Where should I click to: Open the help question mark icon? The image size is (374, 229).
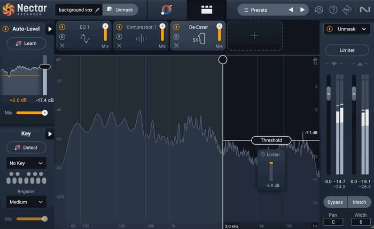tap(333, 10)
